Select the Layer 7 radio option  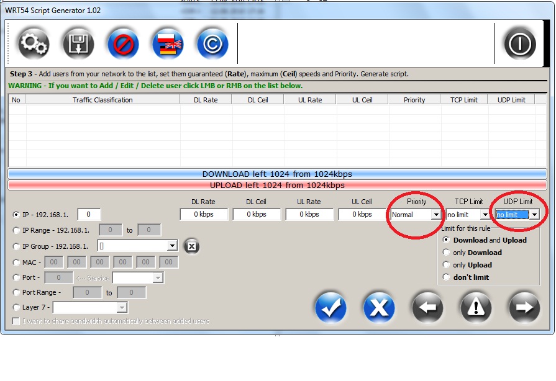(16, 307)
